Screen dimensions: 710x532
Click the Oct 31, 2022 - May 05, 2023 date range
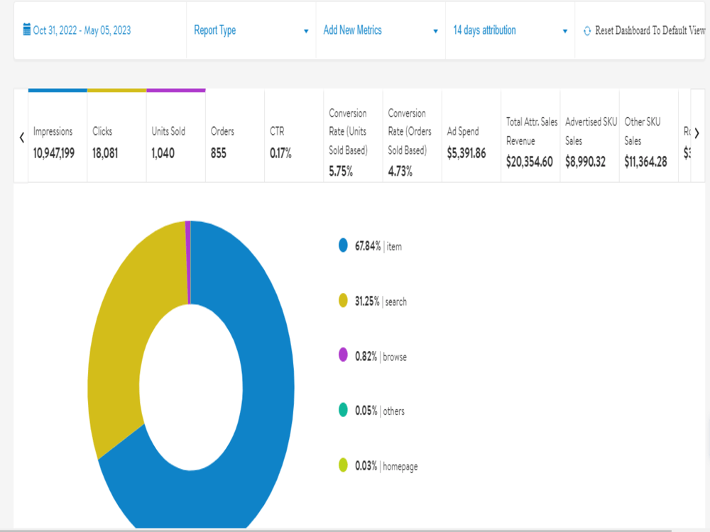click(x=82, y=31)
